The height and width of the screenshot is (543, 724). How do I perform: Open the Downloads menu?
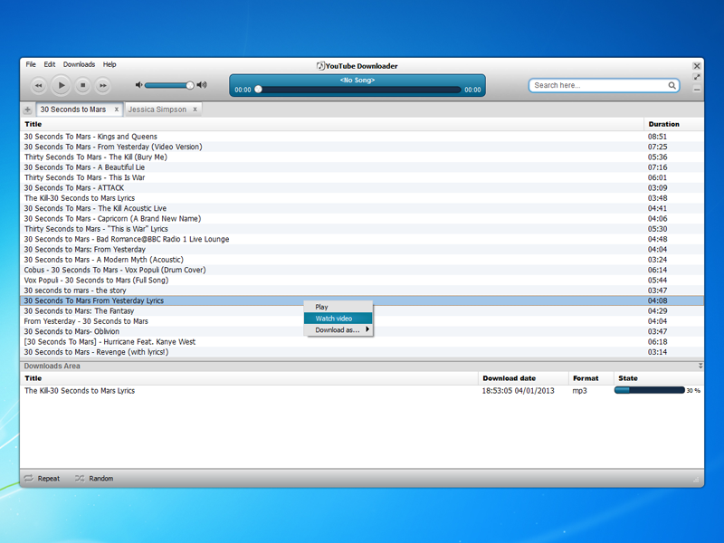pos(79,64)
